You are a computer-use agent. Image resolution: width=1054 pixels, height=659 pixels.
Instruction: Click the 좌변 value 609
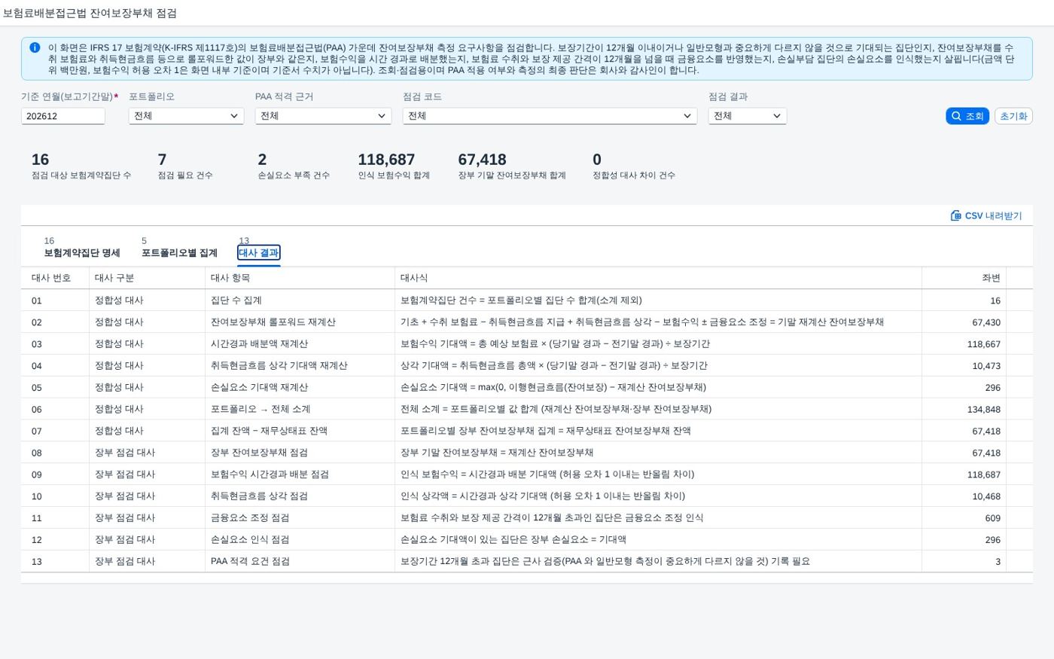(992, 519)
